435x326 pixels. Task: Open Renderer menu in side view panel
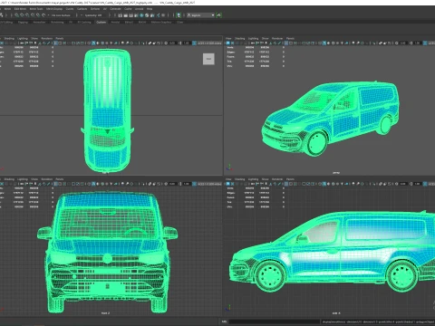click(x=277, y=179)
